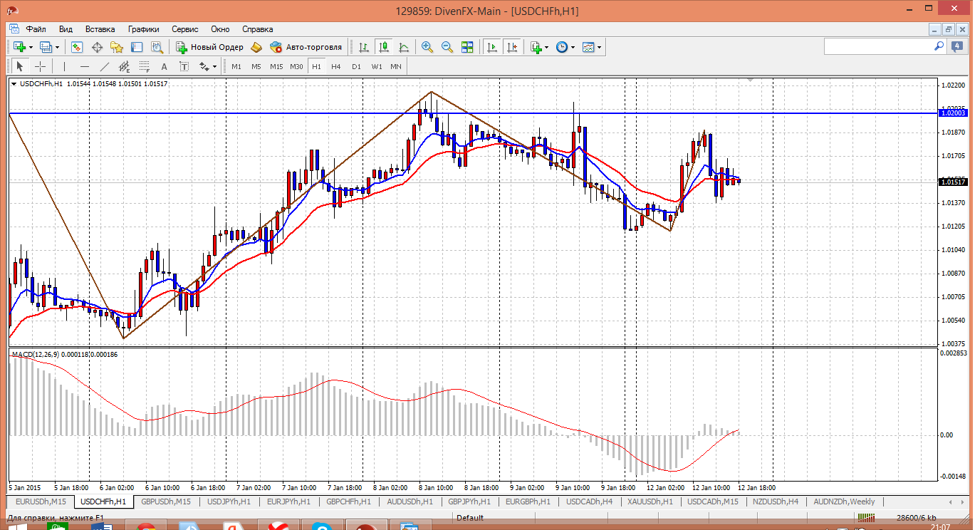Screen dimensions: 975x530
Task: Toggle chart auto-scroll to latest bar
Action: point(491,47)
